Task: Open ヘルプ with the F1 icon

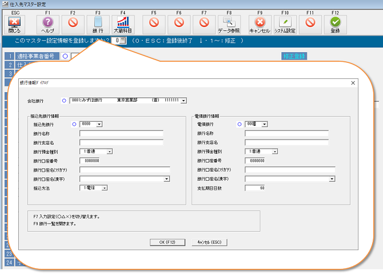Action: coord(48,23)
